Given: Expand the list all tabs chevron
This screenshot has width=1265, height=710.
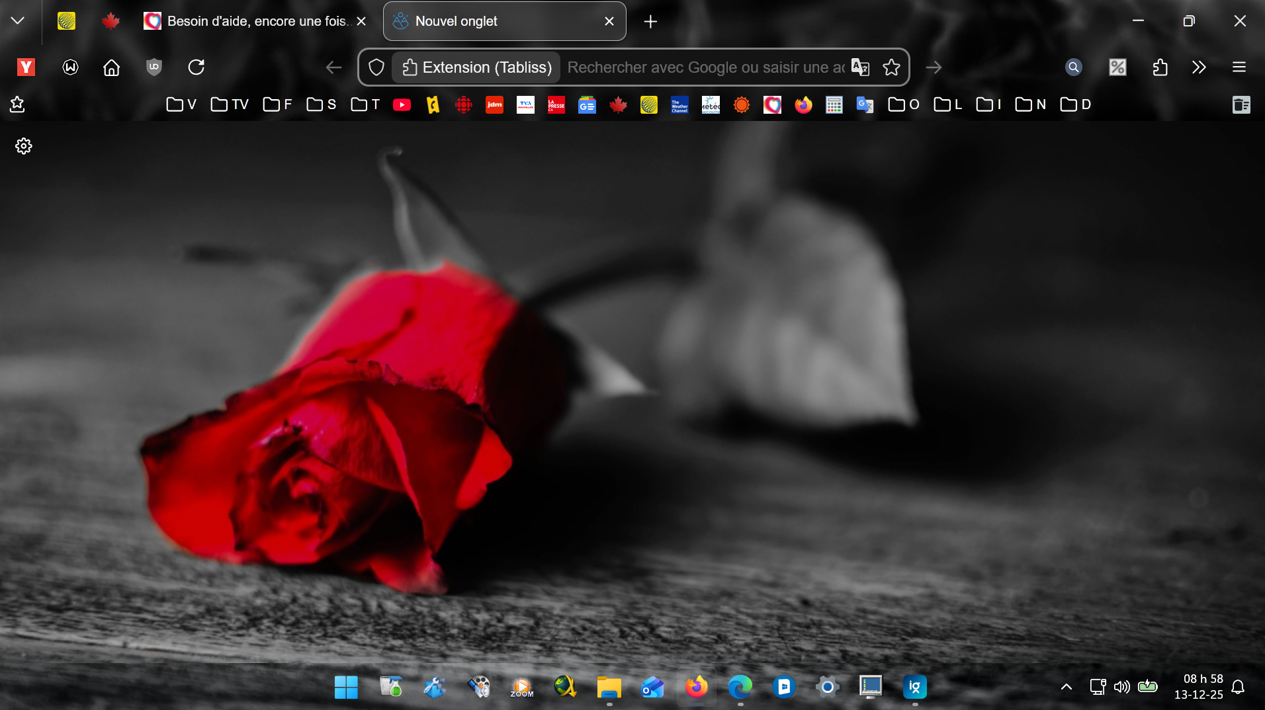Looking at the screenshot, I should point(18,21).
